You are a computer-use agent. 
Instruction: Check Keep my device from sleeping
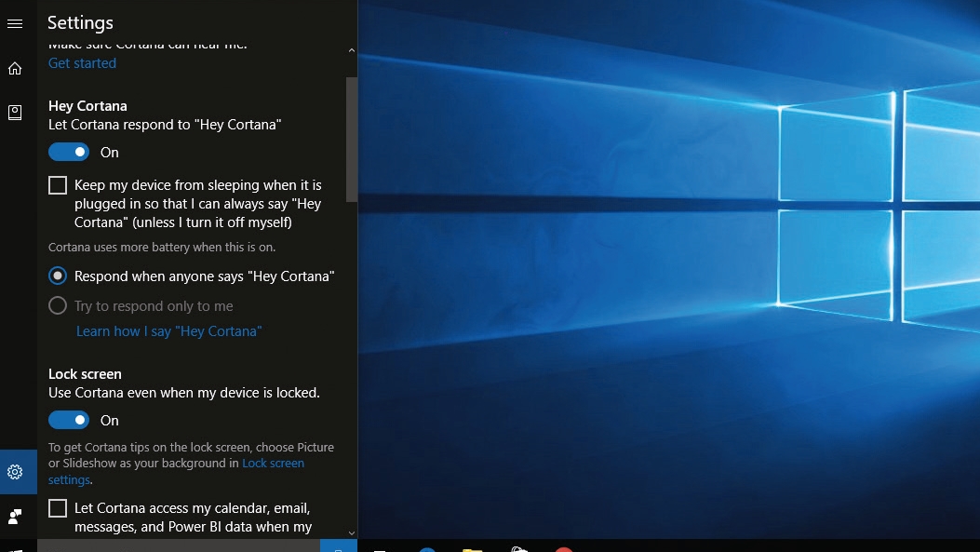58,185
